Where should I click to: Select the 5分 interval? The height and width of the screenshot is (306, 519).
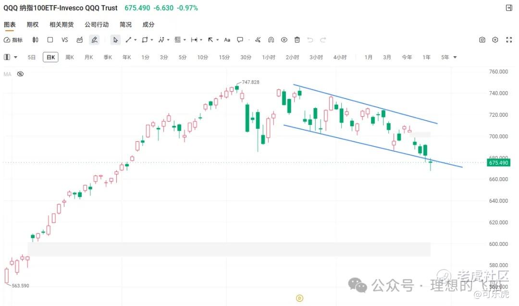pos(183,57)
